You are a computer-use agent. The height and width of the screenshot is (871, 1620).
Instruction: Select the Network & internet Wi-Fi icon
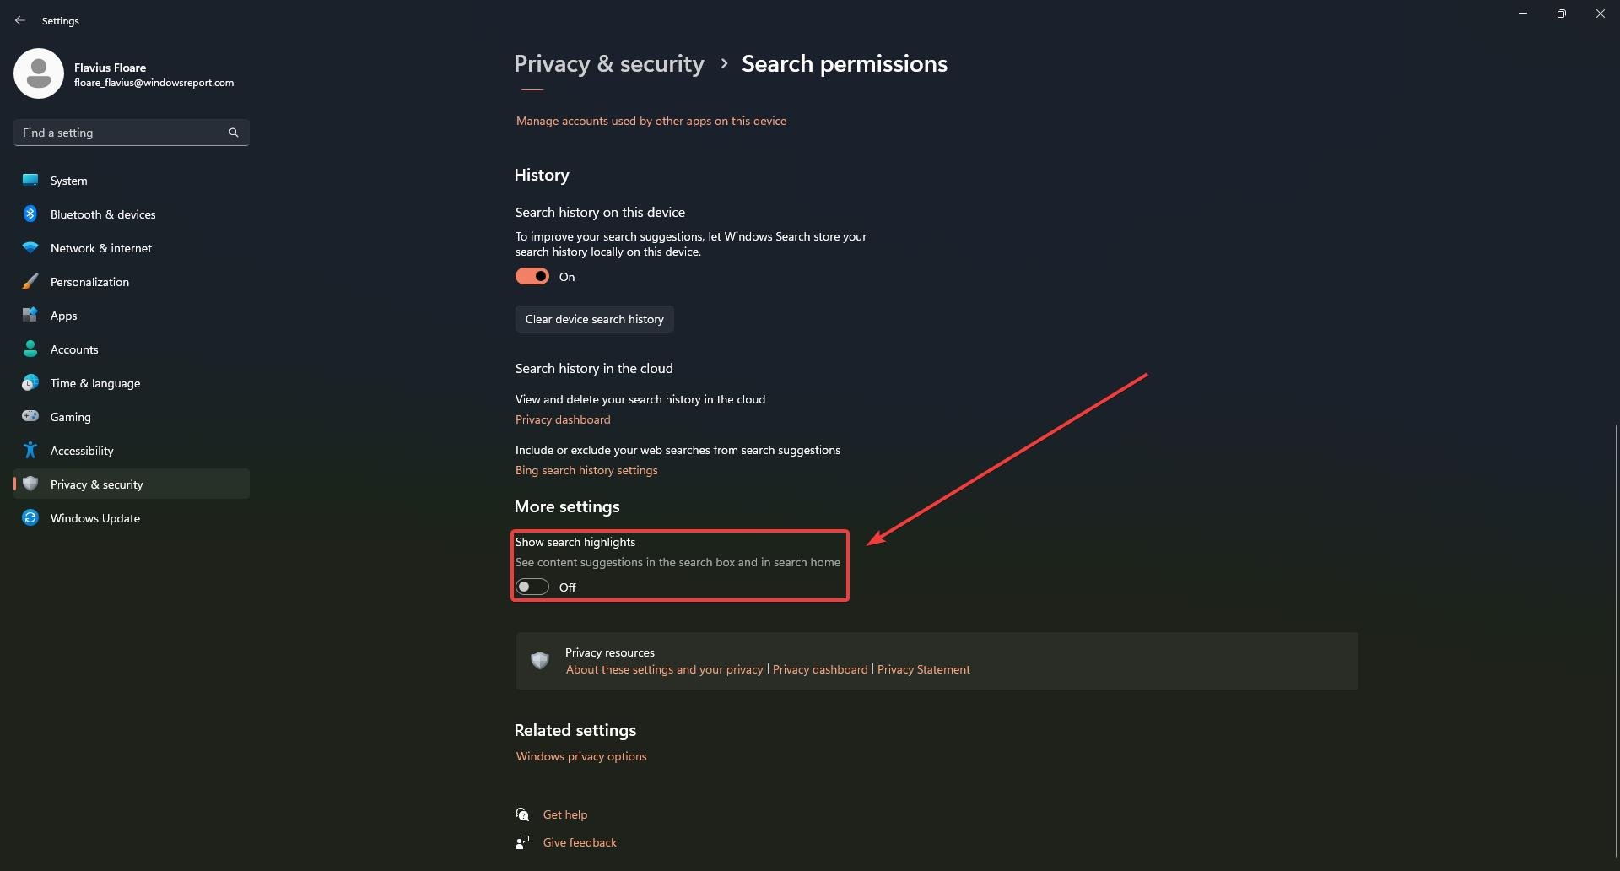click(30, 248)
